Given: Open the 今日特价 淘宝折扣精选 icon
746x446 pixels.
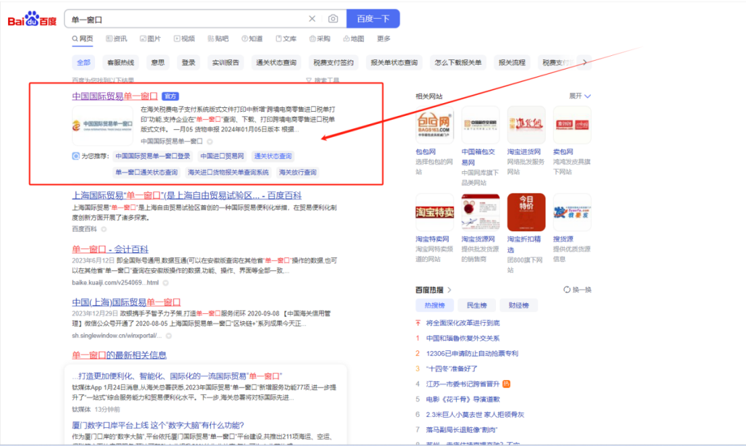Looking at the screenshot, I should coord(526,212).
